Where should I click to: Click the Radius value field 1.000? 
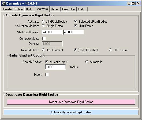[55, 67]
